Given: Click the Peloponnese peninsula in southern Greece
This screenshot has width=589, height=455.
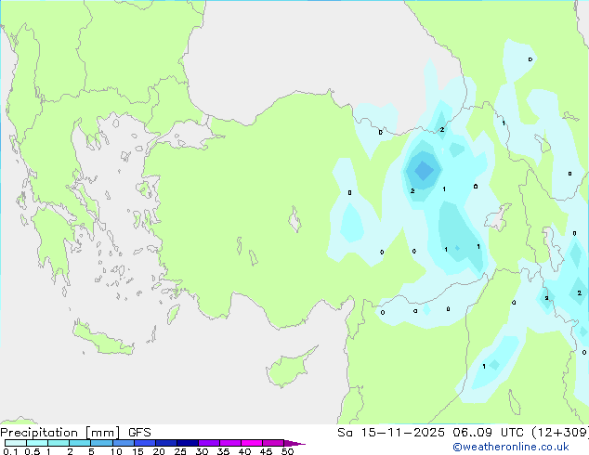Looking at the screenshot, I should coord(53,240).
